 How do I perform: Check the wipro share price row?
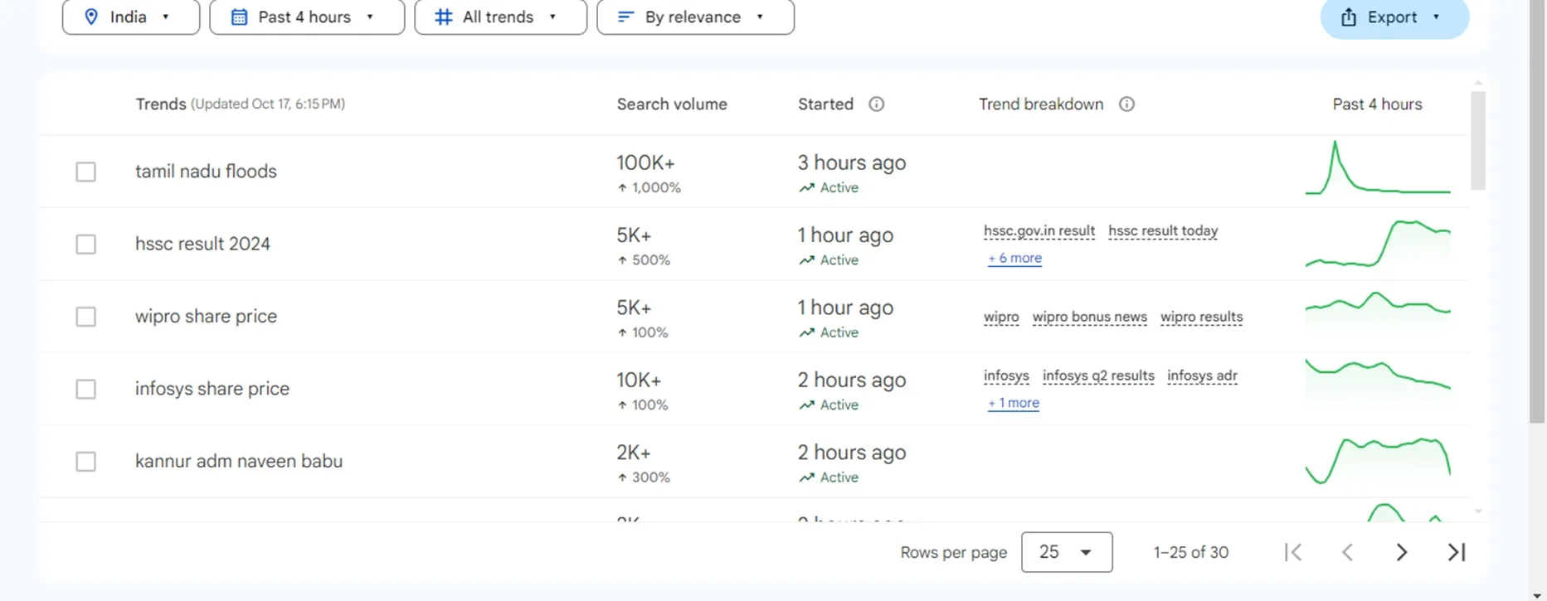tap(86, 317)
